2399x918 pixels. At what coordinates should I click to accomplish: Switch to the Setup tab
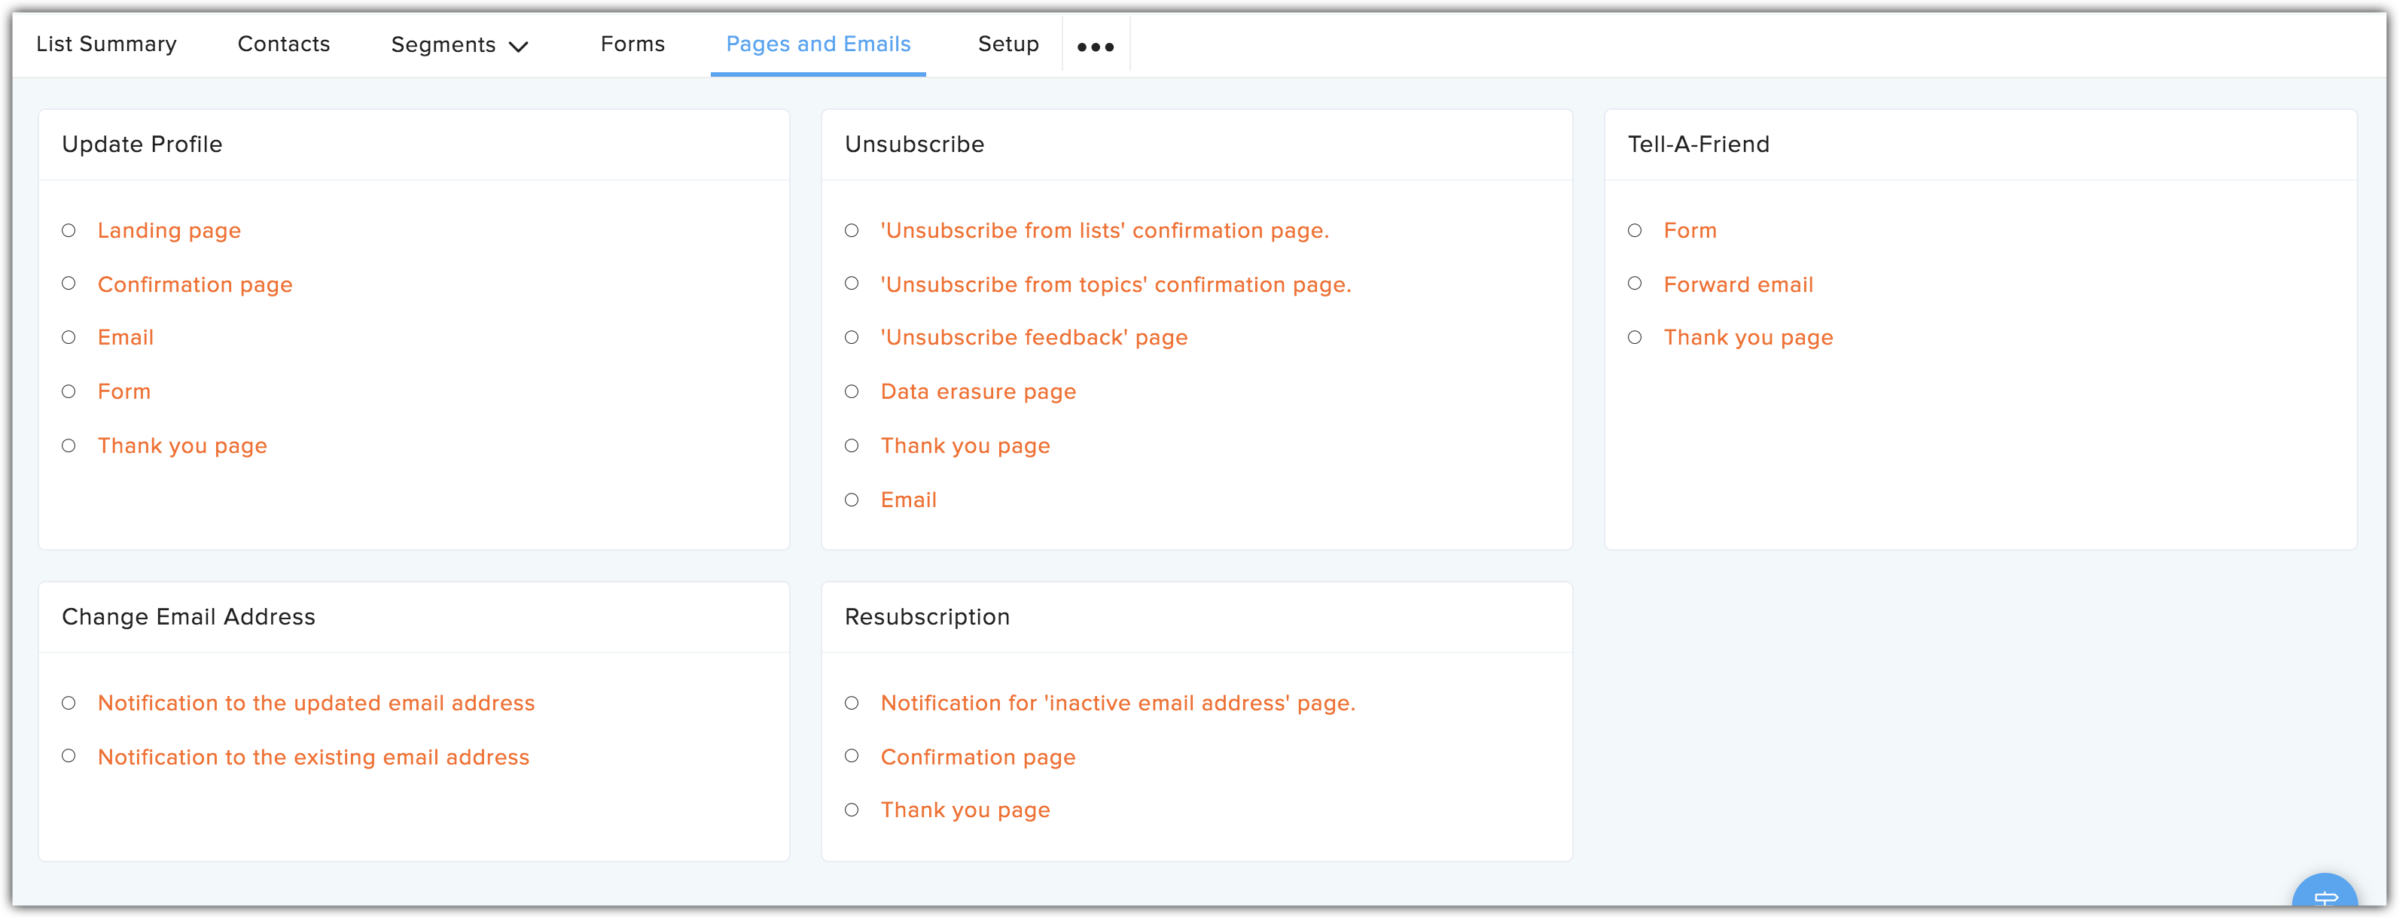point(1010,43)
